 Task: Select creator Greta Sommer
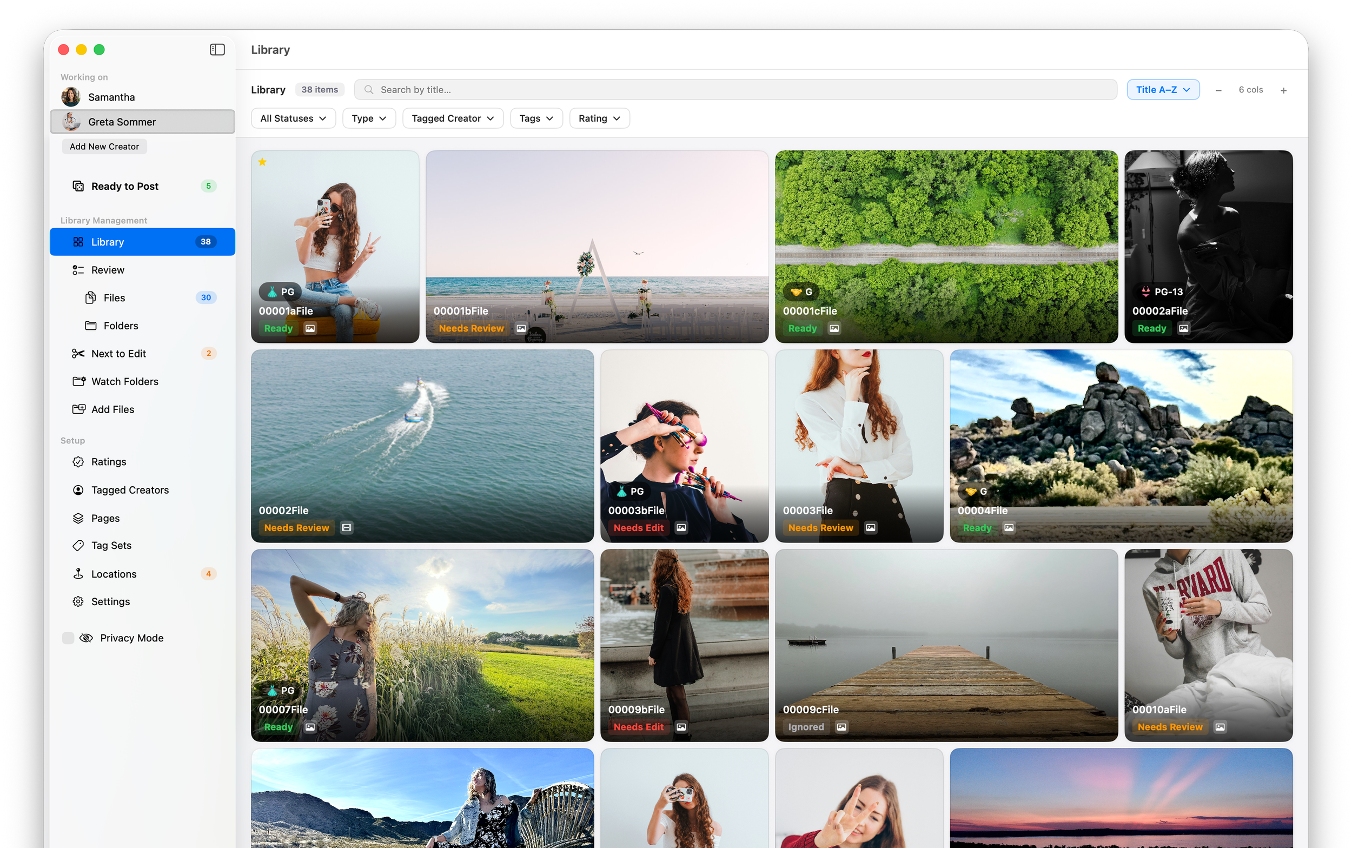coord(142,122)
